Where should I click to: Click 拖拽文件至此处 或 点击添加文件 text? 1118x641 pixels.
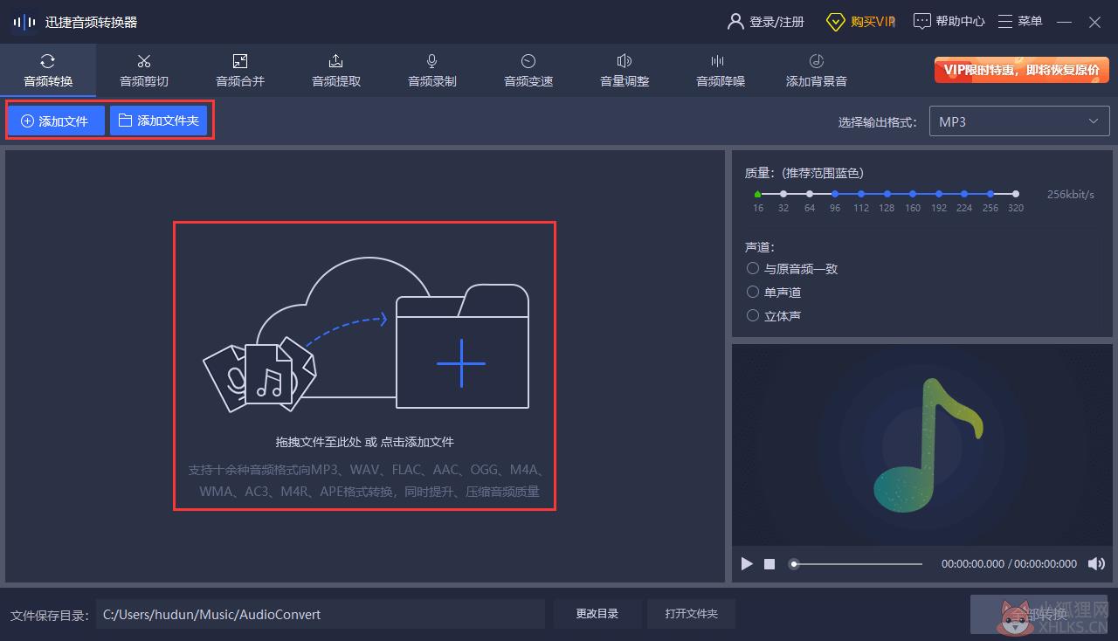click(x=364, y=442)
